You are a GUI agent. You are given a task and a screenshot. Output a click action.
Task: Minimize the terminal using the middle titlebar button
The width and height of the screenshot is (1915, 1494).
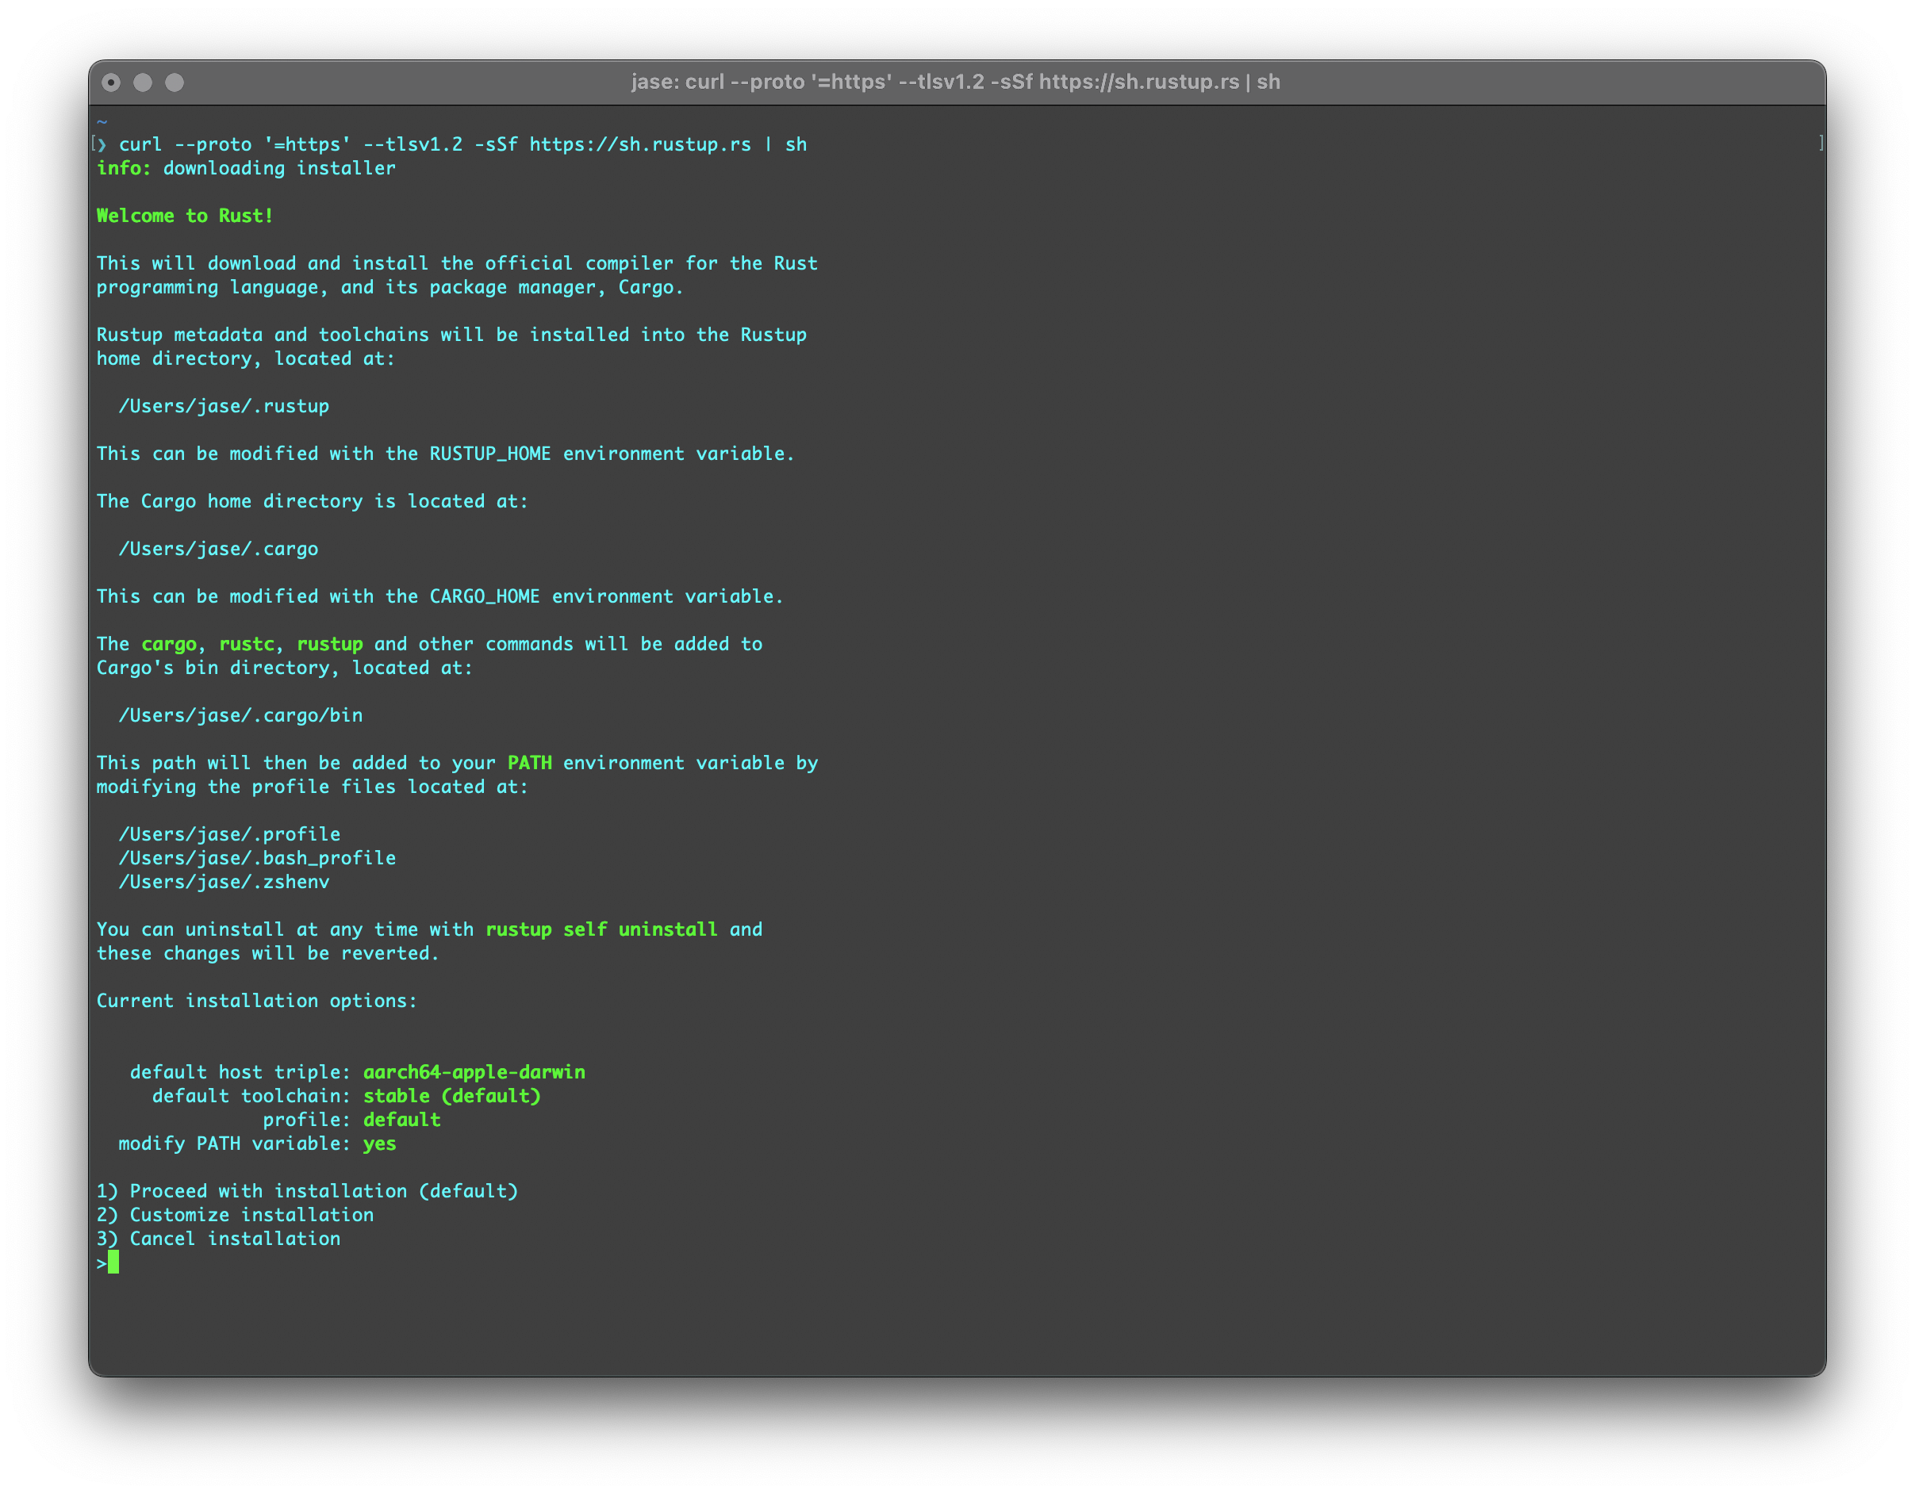coord(143,82)
